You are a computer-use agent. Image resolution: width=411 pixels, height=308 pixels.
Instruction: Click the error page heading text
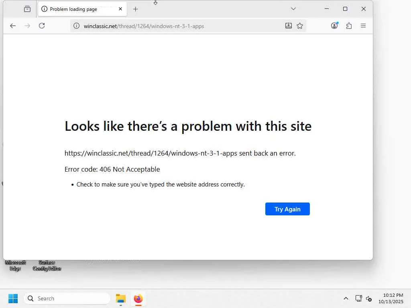pyautogui.click(x=188, y=126)
